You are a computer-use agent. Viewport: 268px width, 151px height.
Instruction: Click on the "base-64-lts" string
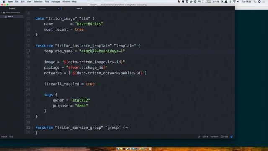pyautogui.click(x=89, y=24)
